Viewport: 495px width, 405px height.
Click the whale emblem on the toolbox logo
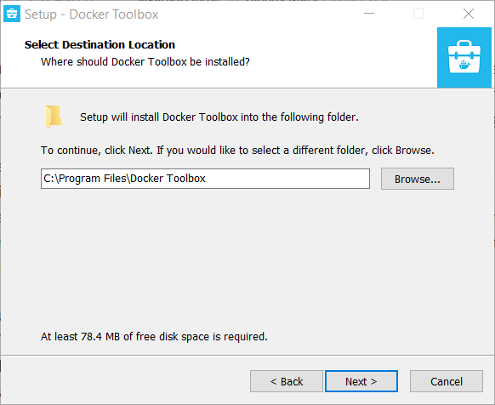(464, 65)
